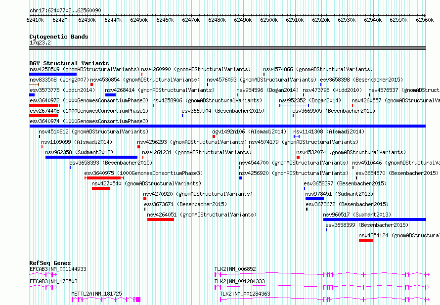Open the nsv4510446 variant label
440x305 pixels.
tap(396, 163)
